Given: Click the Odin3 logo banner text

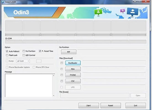Looking at the screenshot, I should pos(21,12).
